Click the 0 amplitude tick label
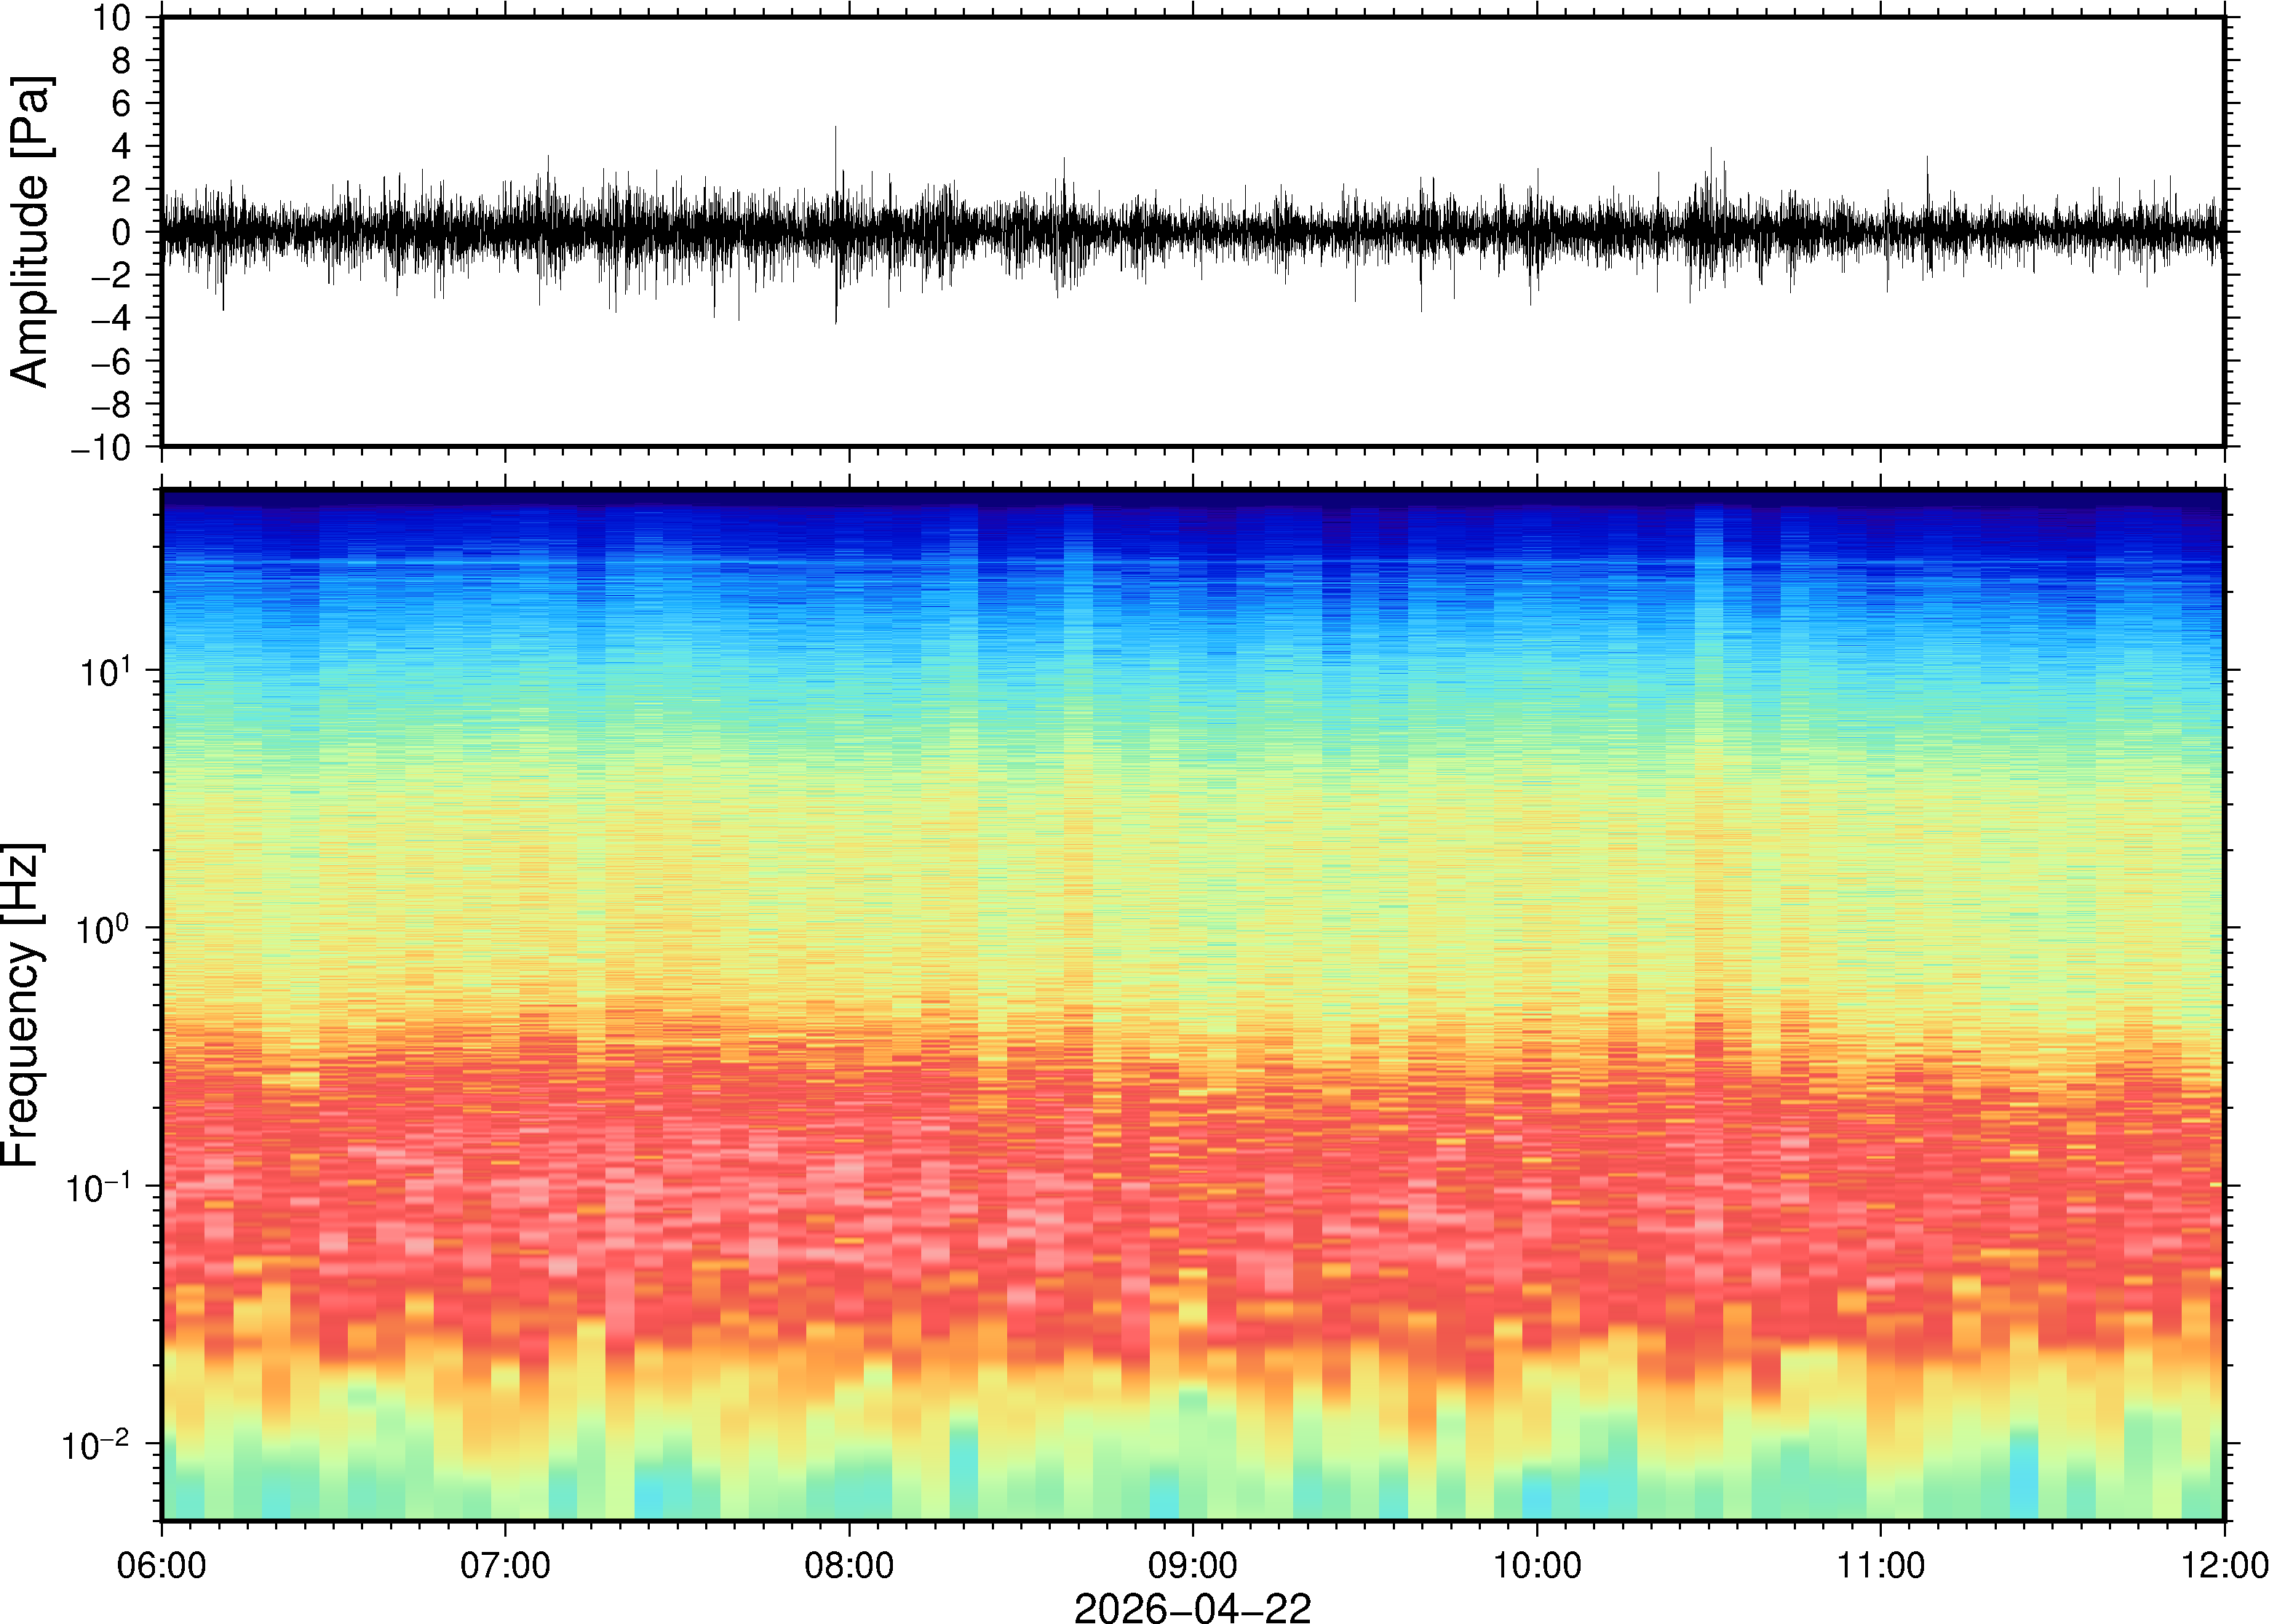 coord(122,233)
